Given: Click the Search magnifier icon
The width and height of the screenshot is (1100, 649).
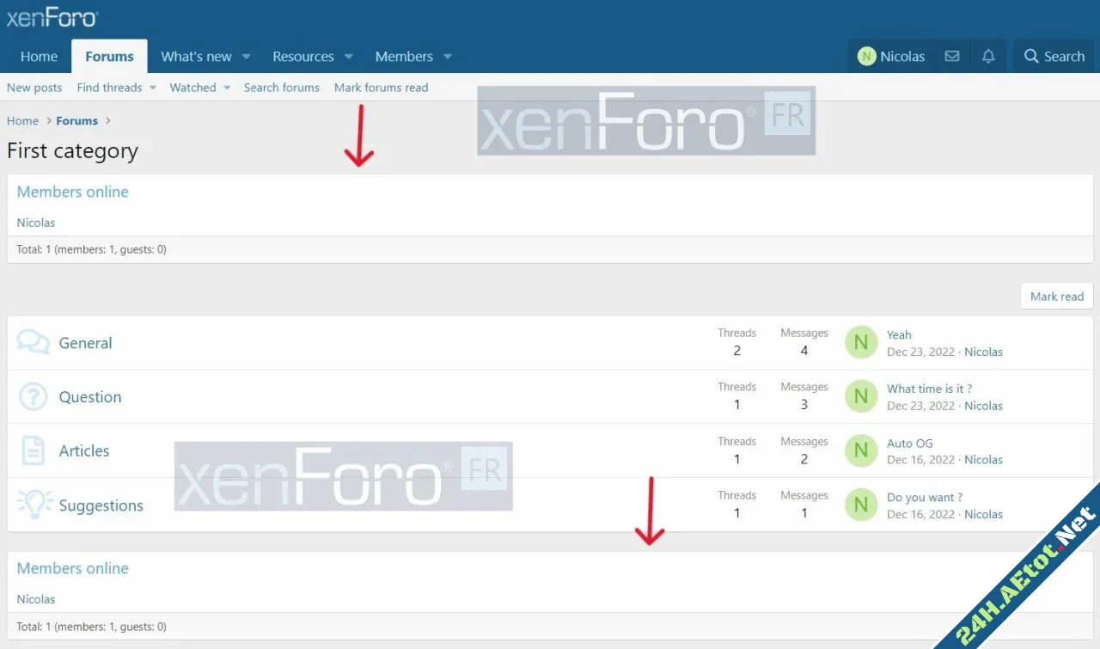Looking at the screenshot, I should tap(1054, 56).
